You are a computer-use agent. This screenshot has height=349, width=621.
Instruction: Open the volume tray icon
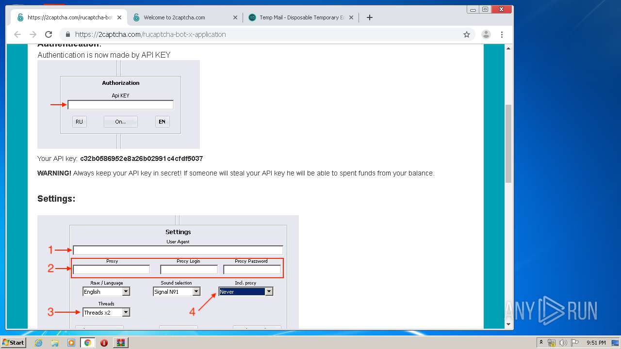click(x=563, y=343)
